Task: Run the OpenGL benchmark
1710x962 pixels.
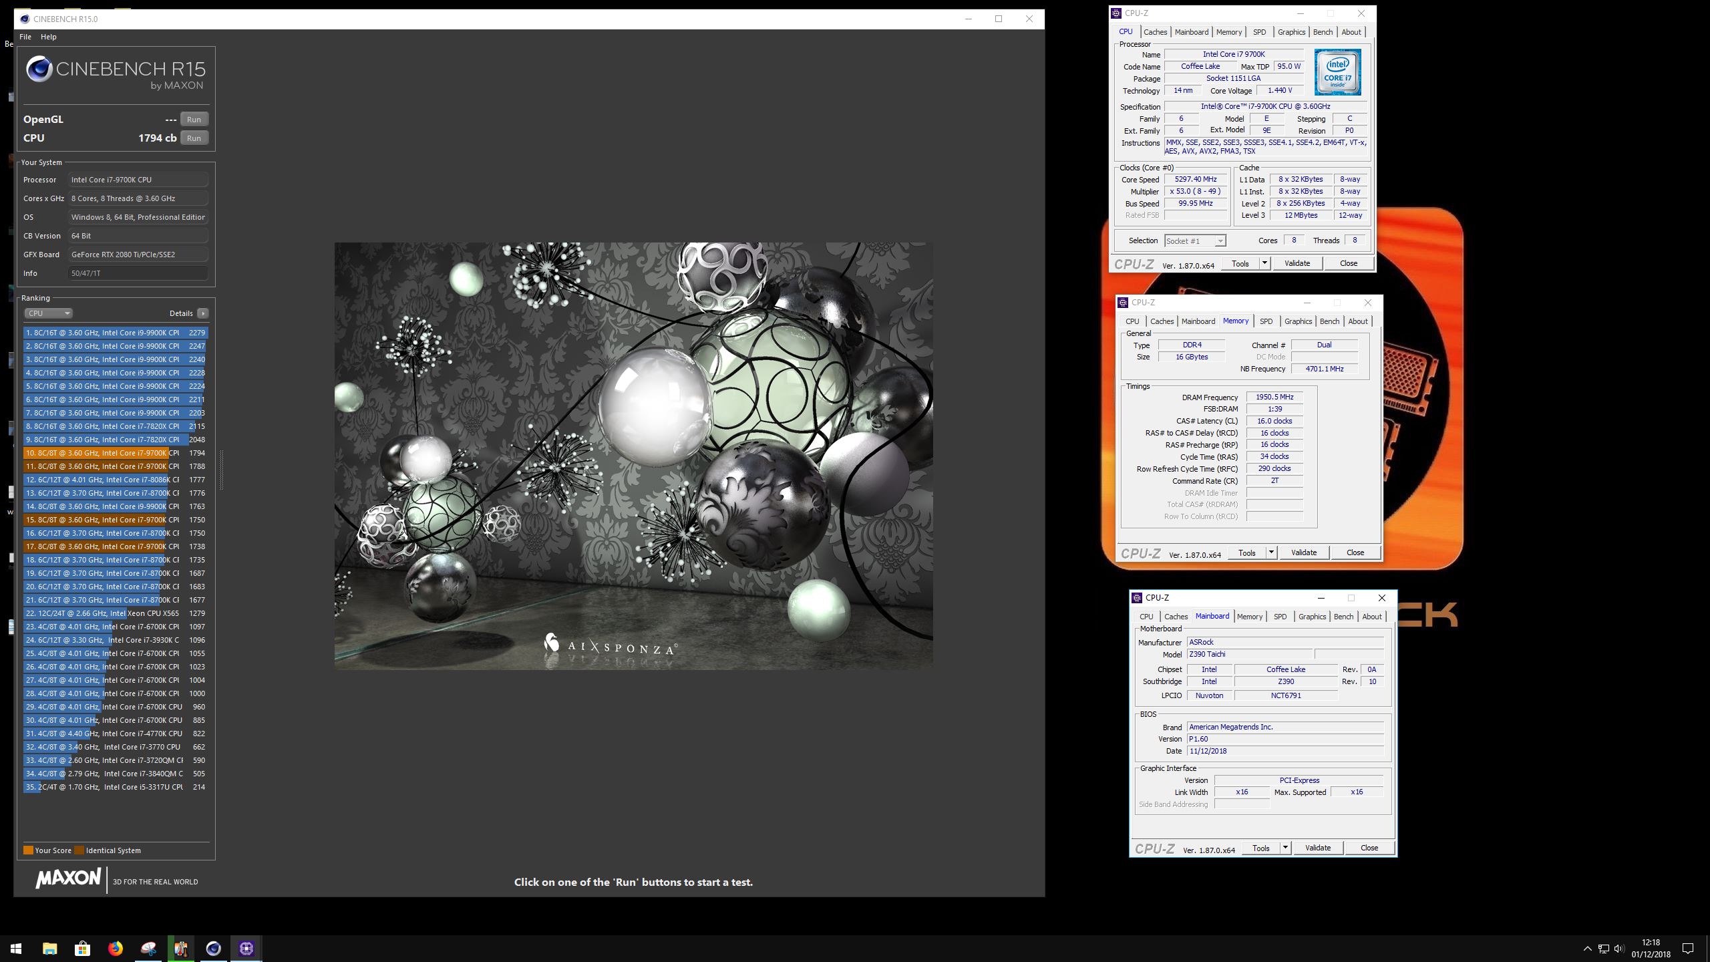Action: coord(194,119)
